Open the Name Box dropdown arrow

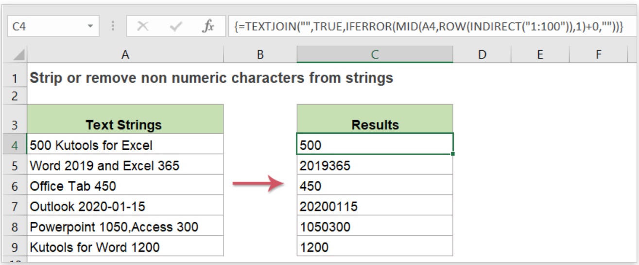click(x=90, y=27)
